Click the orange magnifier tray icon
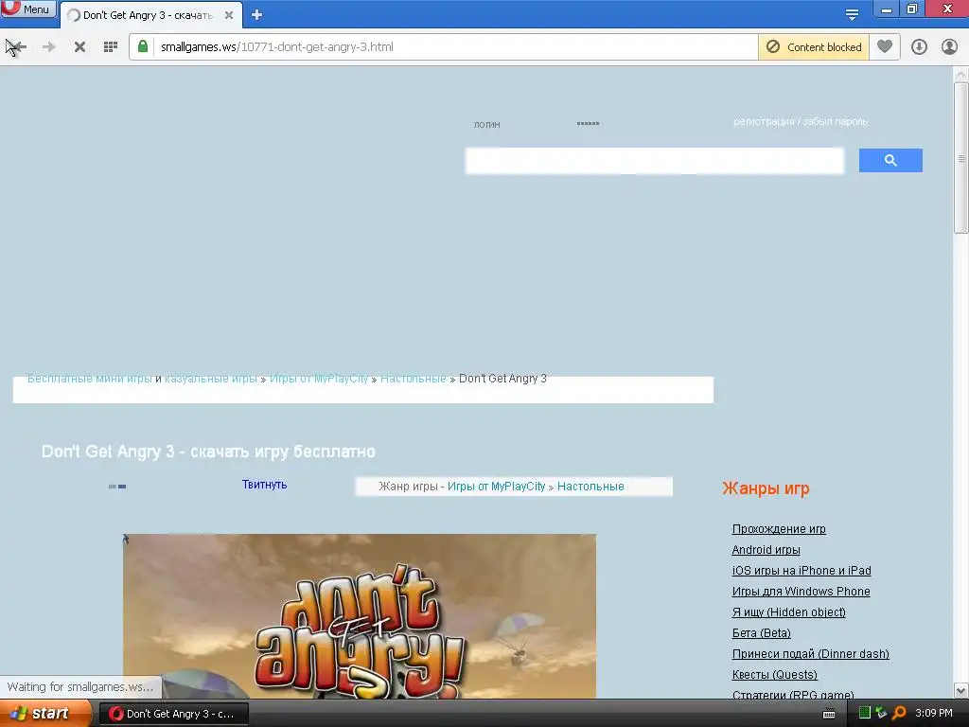This screenshot has height=727, width=969. [899, 714]
